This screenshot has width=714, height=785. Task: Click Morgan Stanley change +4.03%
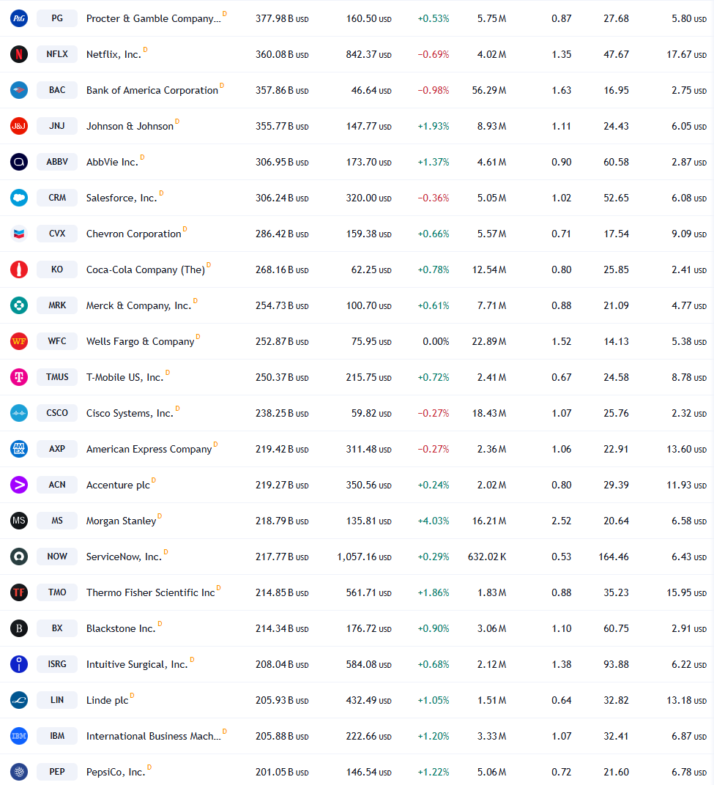coord(433,521)
